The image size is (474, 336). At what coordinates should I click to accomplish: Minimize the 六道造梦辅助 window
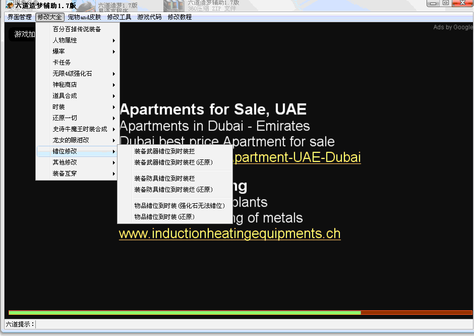point(433,4)
